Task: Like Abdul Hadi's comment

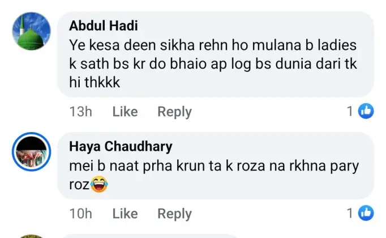Action: tap(125, 112)
